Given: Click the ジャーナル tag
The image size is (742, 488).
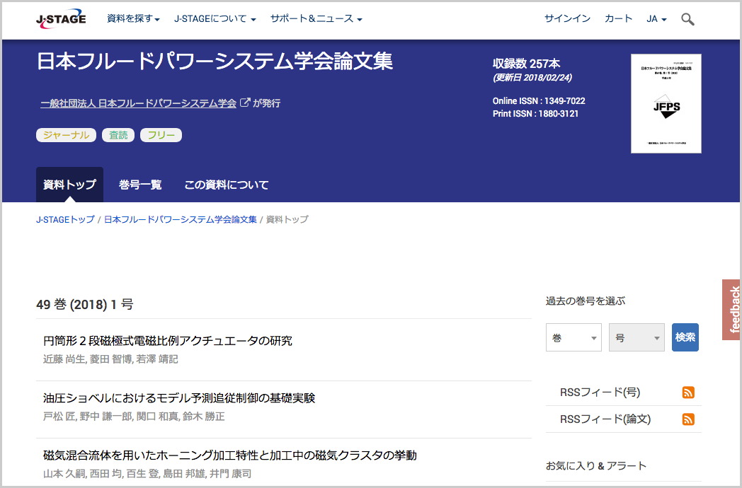Looking at the screenshot, I should click(67, 135).
